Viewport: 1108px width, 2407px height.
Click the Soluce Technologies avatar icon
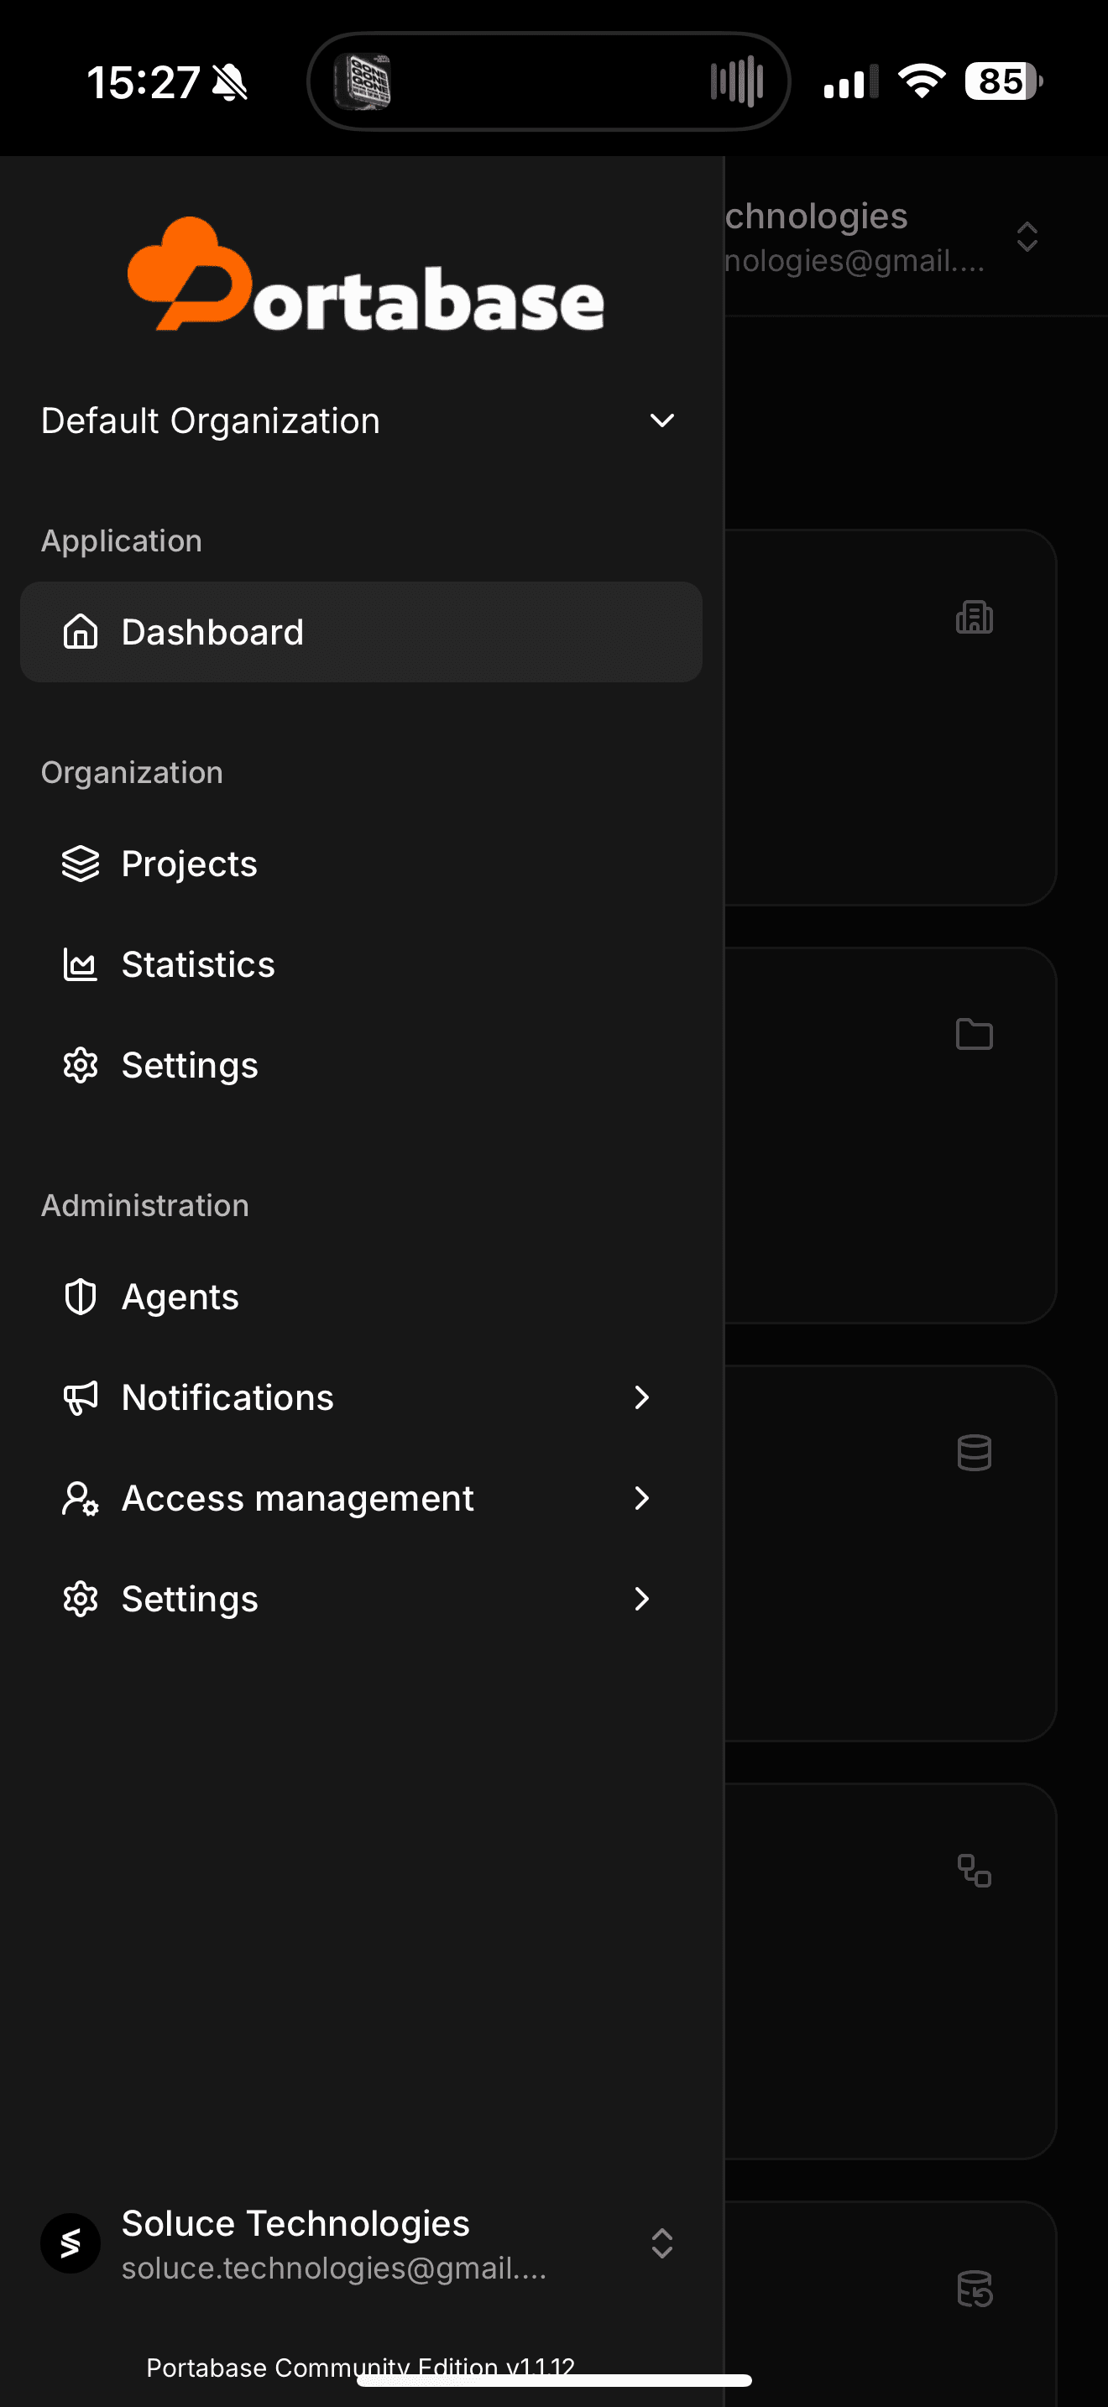pyautogui.click(x=70, y=2243)
